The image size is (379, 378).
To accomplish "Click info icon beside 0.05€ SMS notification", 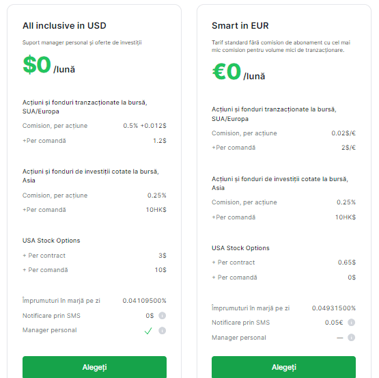I will pos(352,323).
